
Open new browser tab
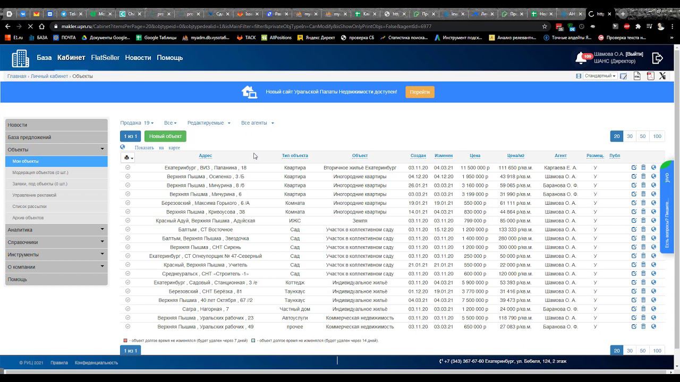tap(623, 14)
